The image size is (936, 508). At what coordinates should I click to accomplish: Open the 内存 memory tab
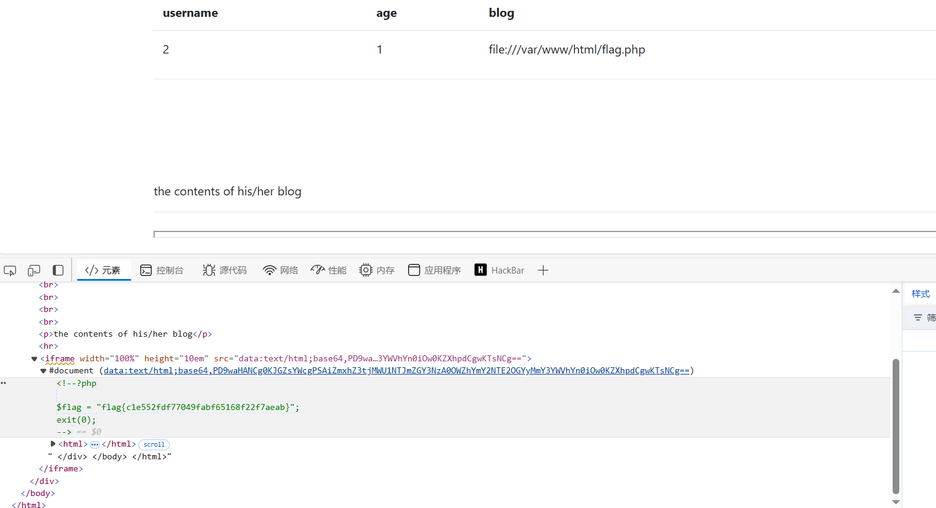pyautogui.click(x=377, y=271)
